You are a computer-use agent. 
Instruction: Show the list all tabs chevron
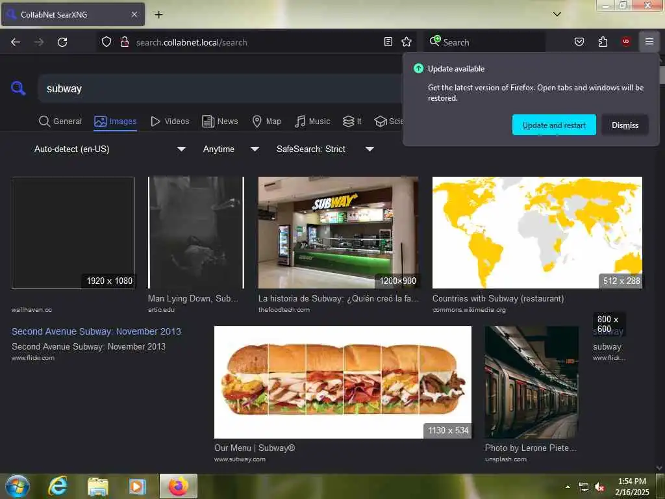click(x=557, y=14)
